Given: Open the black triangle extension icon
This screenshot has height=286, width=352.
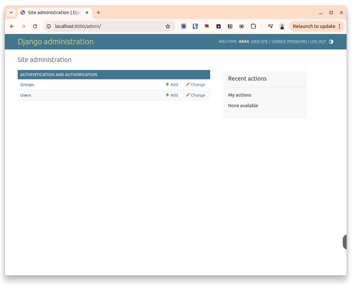Looking at the screenshot, I should 219,26.
